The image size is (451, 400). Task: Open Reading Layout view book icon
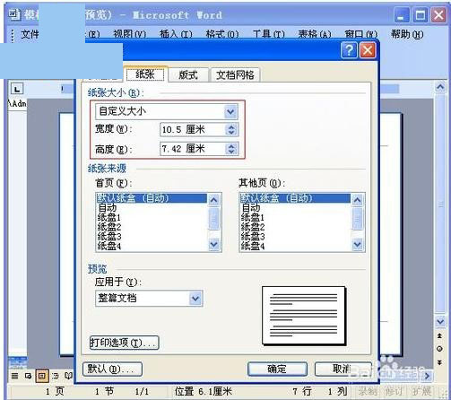[x=68, y=376]
